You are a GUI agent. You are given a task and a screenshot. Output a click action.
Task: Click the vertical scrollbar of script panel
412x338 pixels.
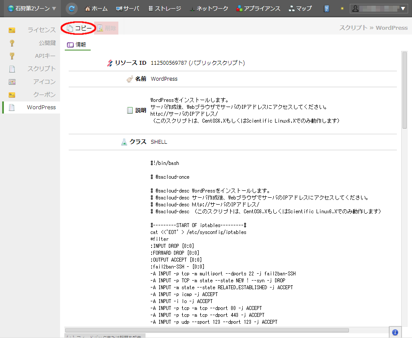click(405, 90)
